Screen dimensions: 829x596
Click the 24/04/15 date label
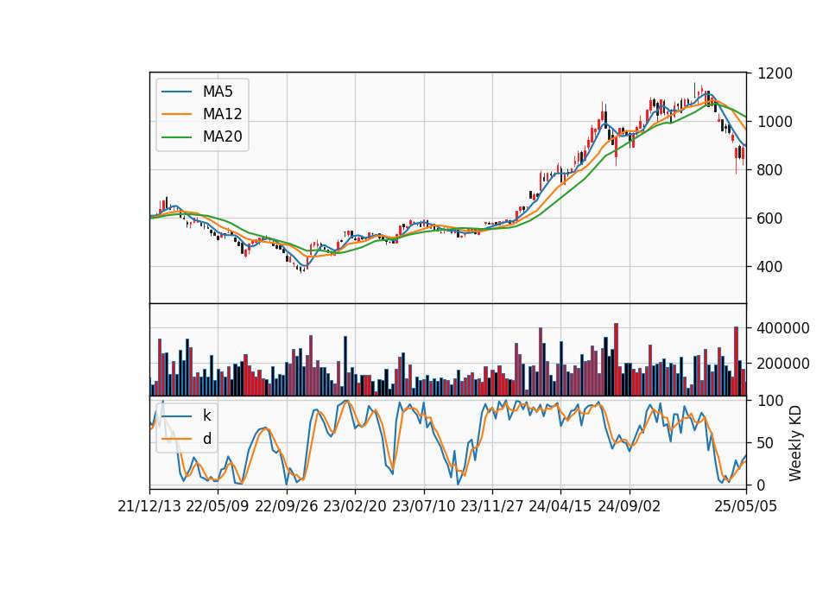560,506
